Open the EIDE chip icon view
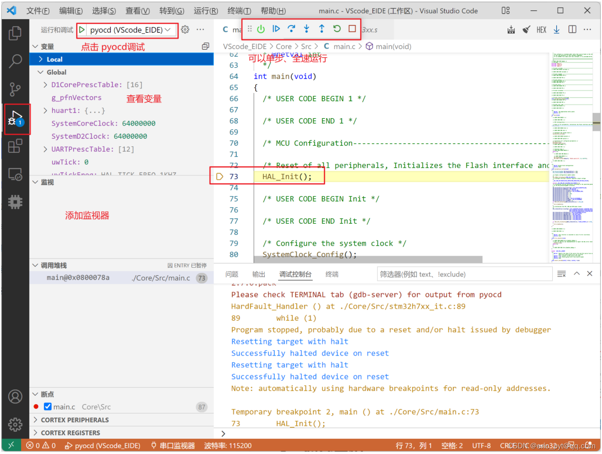The height and width of the screenshot is (454, 602). tap(15, 202)
